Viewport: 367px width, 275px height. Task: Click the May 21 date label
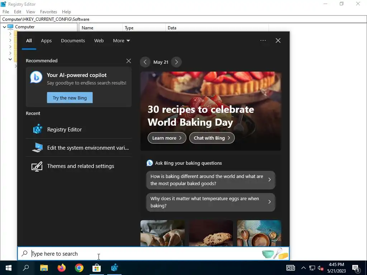[x=161, y=62]
